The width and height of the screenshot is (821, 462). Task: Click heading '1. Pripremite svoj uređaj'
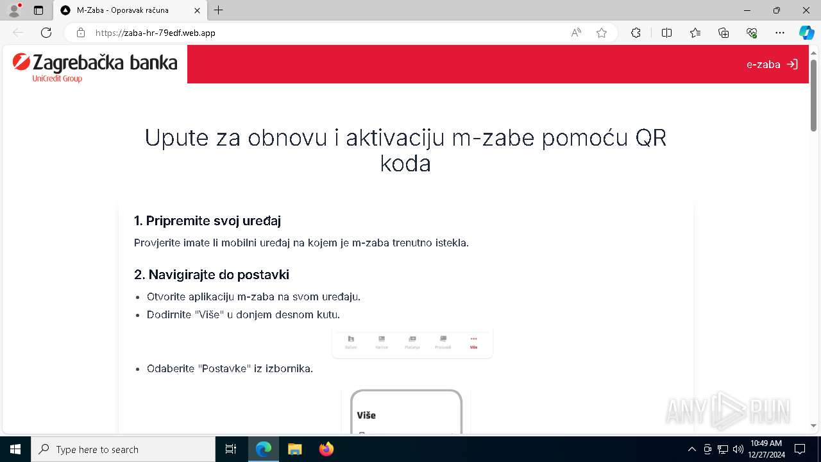point(208,221)
